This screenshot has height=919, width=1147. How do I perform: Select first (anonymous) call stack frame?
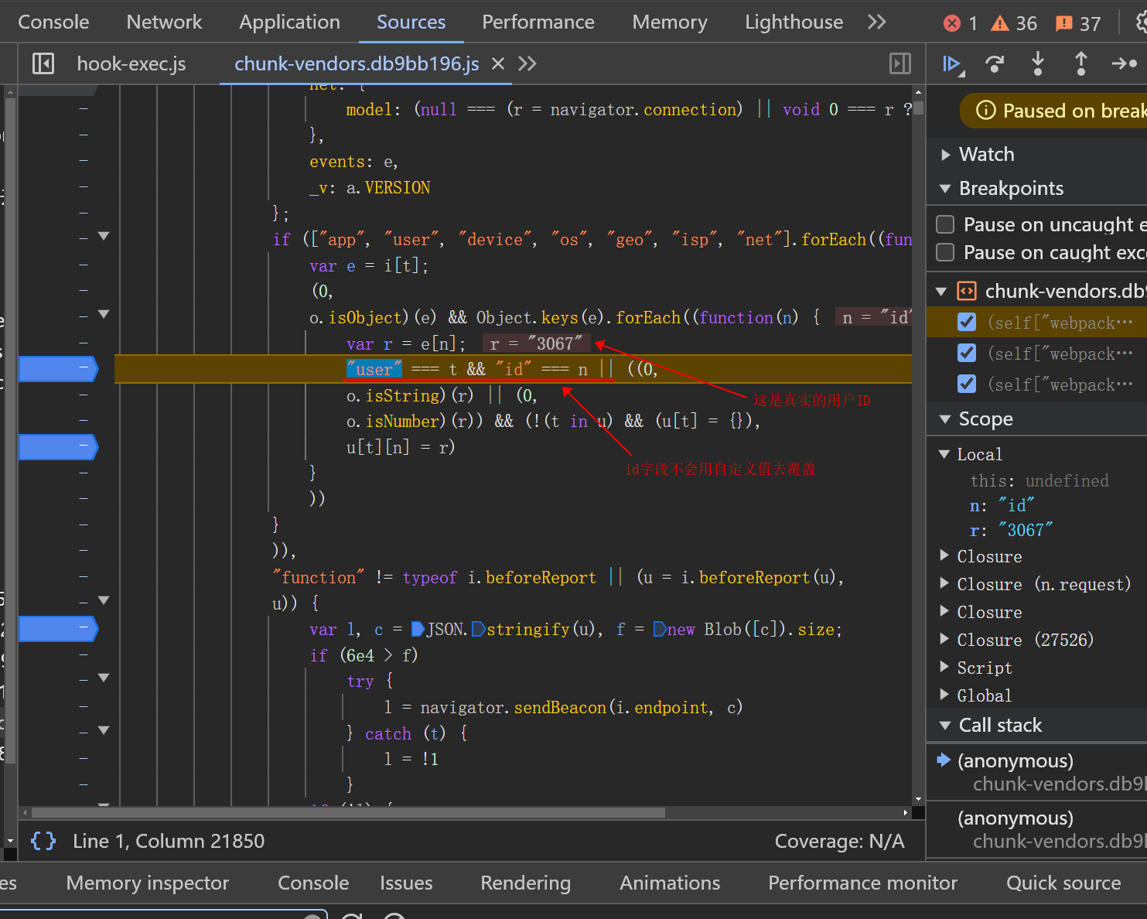click(x=1036, y=771)
